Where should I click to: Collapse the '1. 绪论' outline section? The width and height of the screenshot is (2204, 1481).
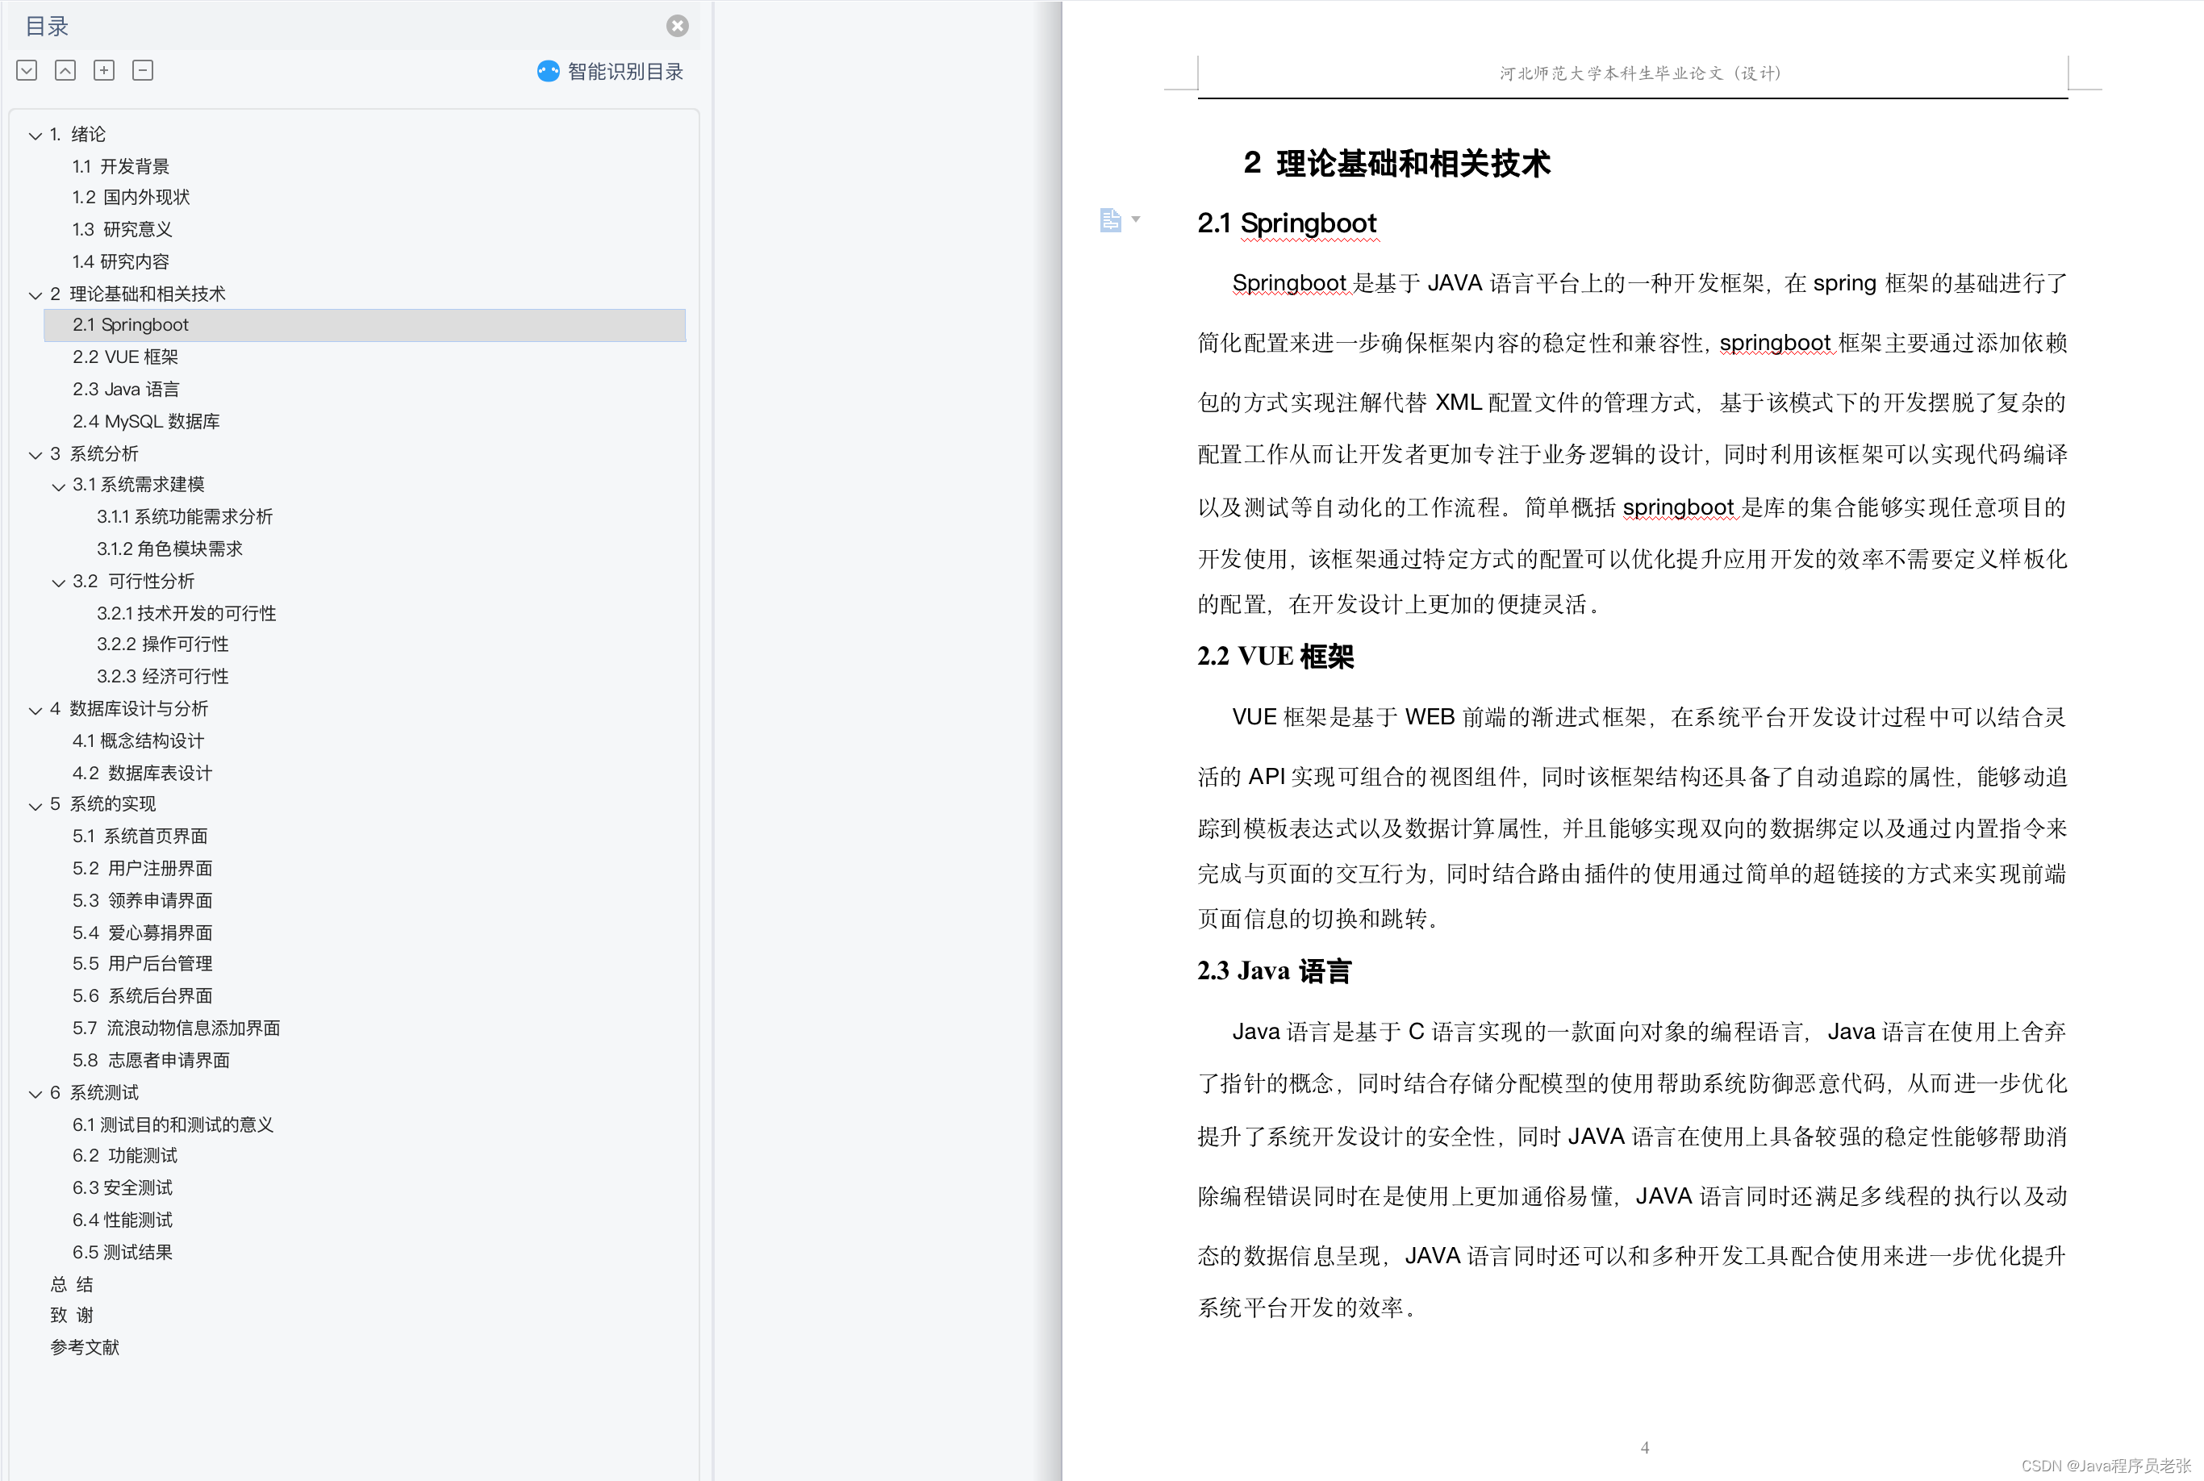pos(35,136)
